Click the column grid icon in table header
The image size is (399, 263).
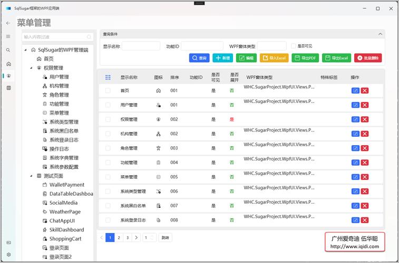pyautogui.click(x=108, y=77)
